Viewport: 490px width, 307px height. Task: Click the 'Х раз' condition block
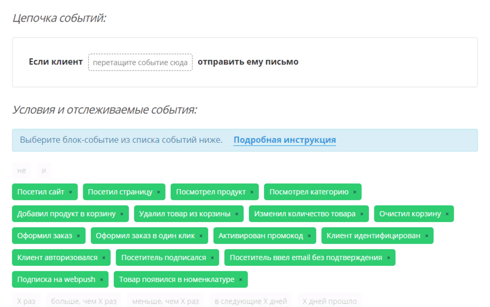pos(26,301)
